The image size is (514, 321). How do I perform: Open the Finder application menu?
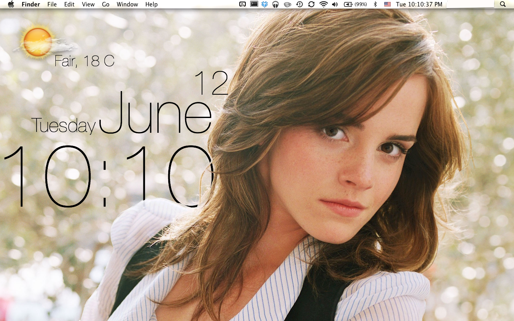point(31,4)
